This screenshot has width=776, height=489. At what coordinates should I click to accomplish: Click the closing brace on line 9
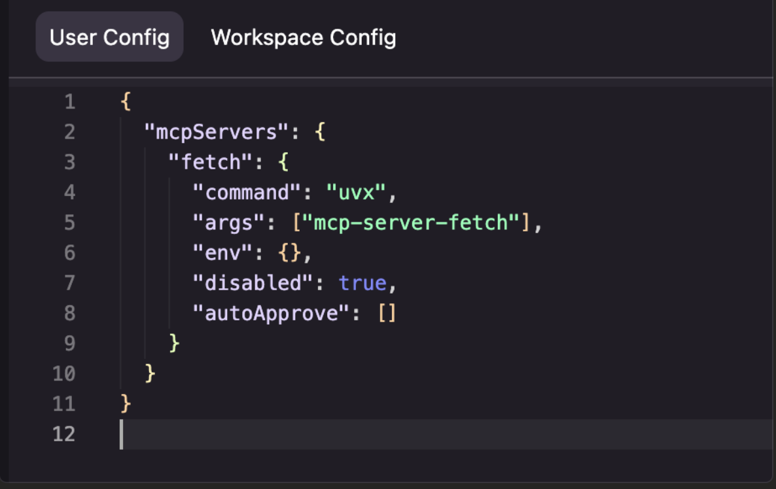174,343
